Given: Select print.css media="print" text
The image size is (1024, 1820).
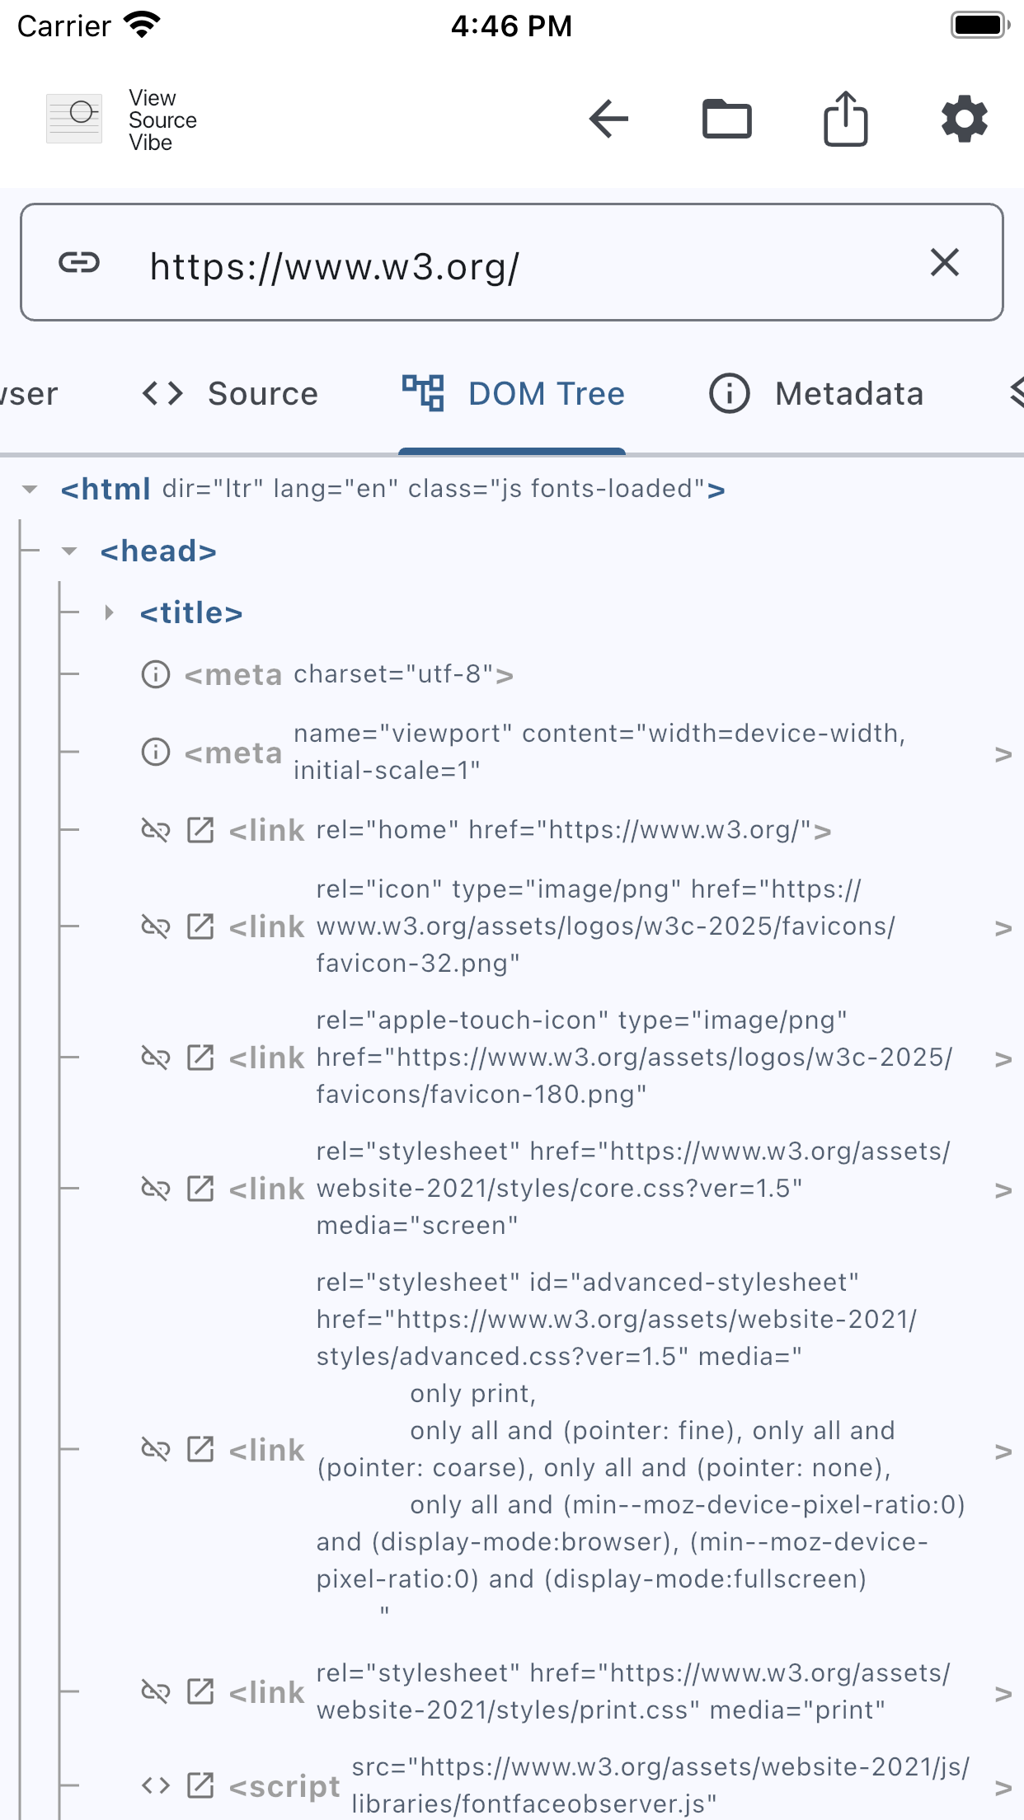Looking at the screenshot, I should [x=633, y=1691].
